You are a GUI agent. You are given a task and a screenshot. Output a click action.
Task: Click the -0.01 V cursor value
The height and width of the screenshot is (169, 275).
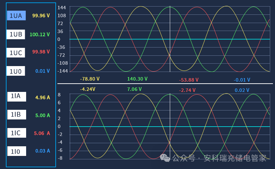(242, 80)
